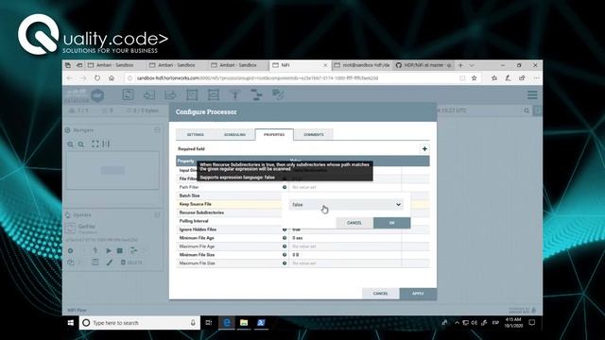605x340 pixels.
Task: Select the Funnel toolbar icon
Action: click(234, 94)
